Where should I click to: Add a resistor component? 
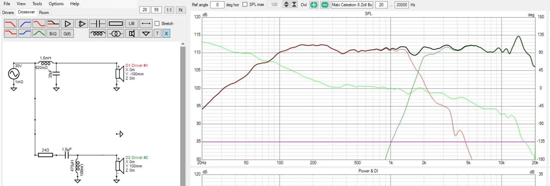pyautogui.click(x=116, y=23)
